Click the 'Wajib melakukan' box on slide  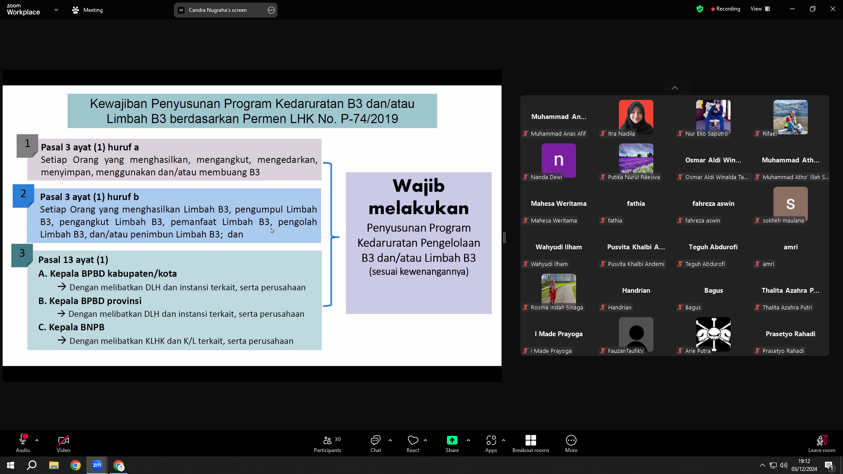click(x=419, y=243)
